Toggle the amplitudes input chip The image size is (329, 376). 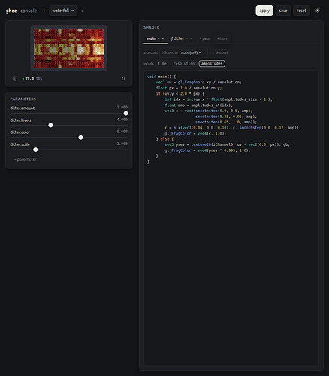[x=212, y=64]
